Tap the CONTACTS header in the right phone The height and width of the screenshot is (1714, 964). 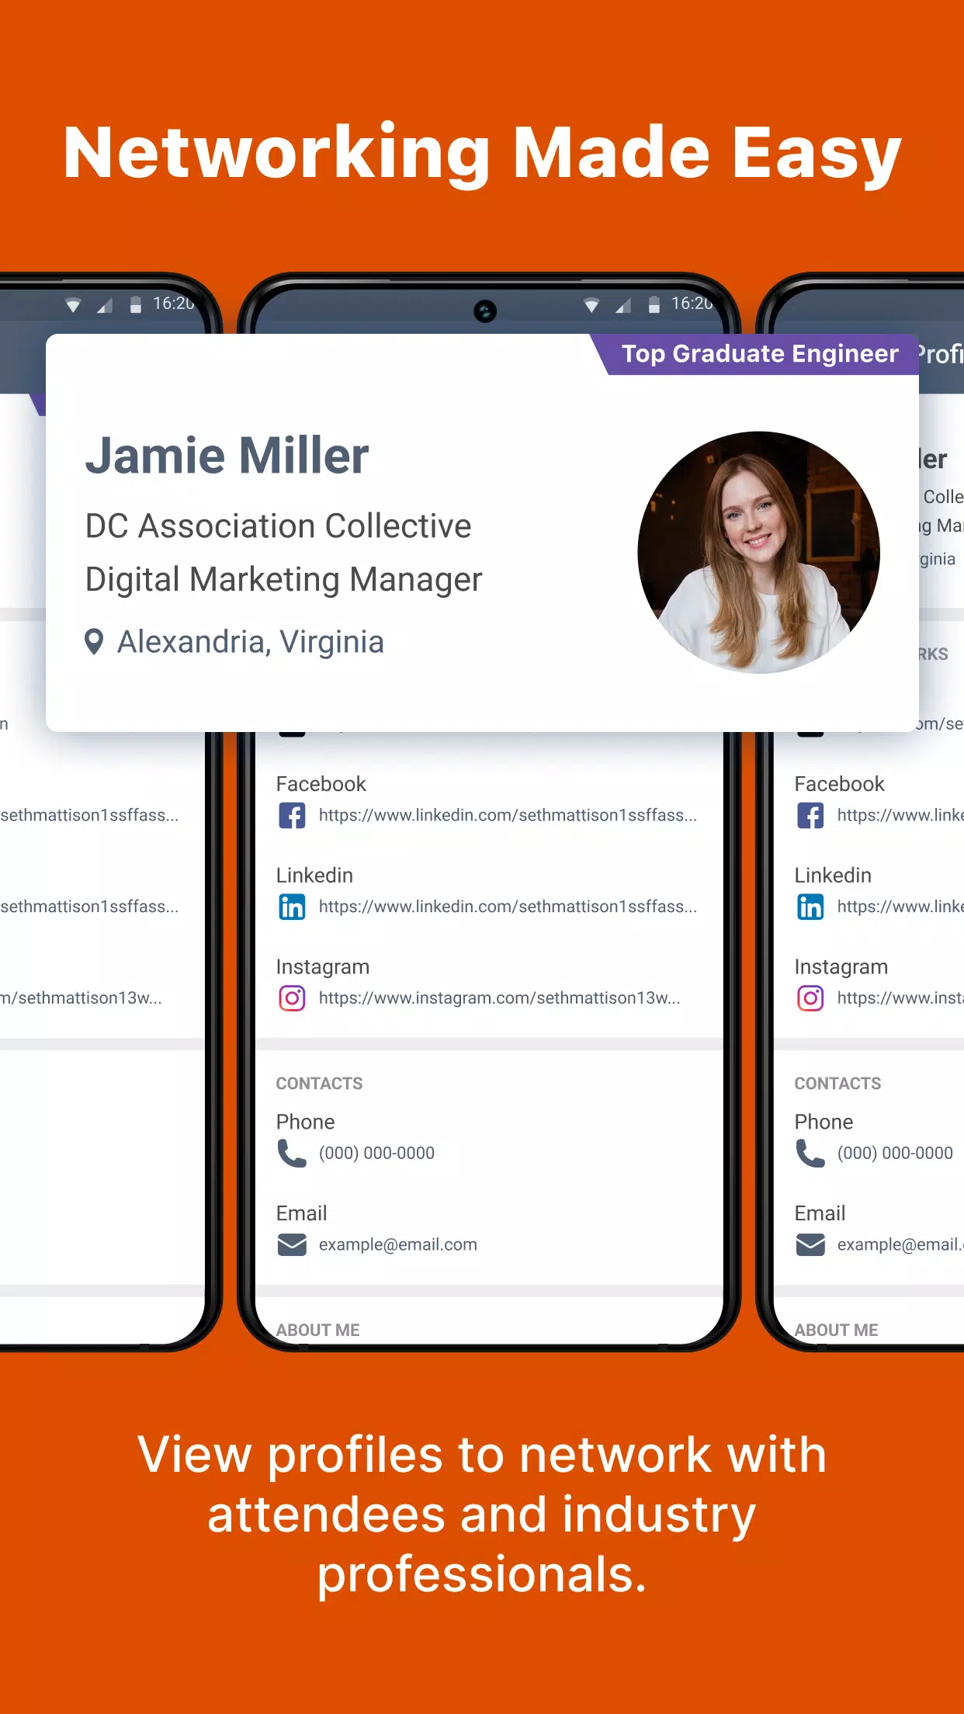pos(837,1084)
